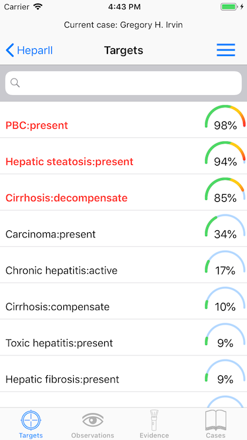Select Hepatic steatosis:present row
The image size is (247, 440).
tap(124, 156)
